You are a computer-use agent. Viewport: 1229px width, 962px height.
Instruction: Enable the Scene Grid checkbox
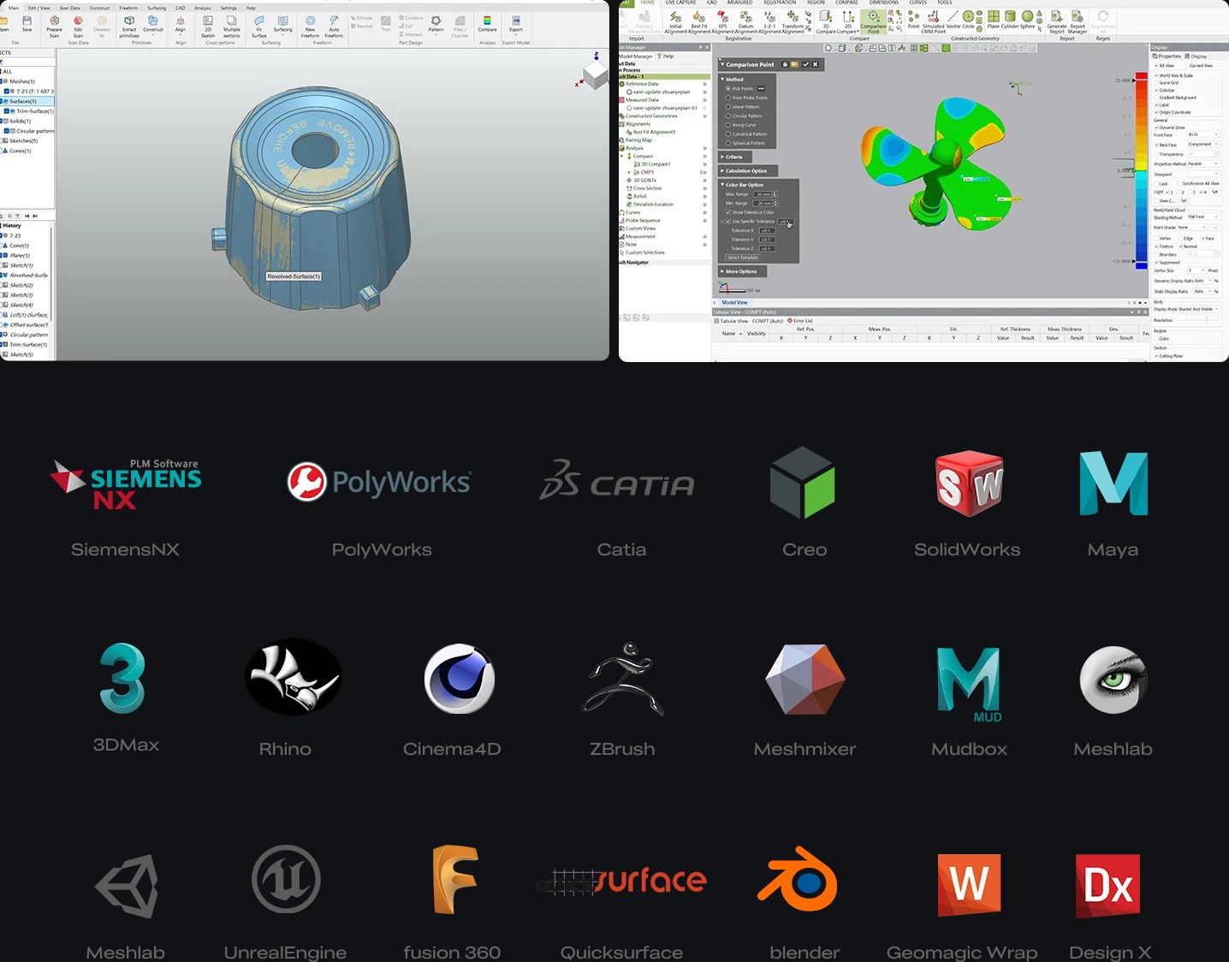click(1157, 83)
